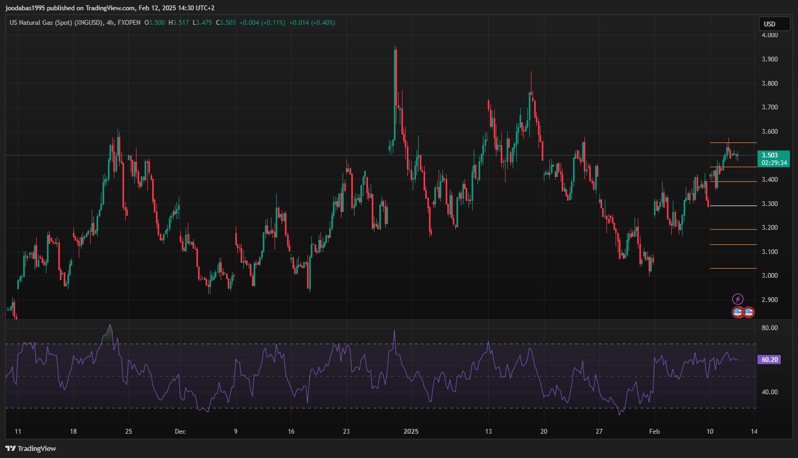Click the 23 date on time axis
The width and height of the screenshot is (798, 458).
point(346,432)
